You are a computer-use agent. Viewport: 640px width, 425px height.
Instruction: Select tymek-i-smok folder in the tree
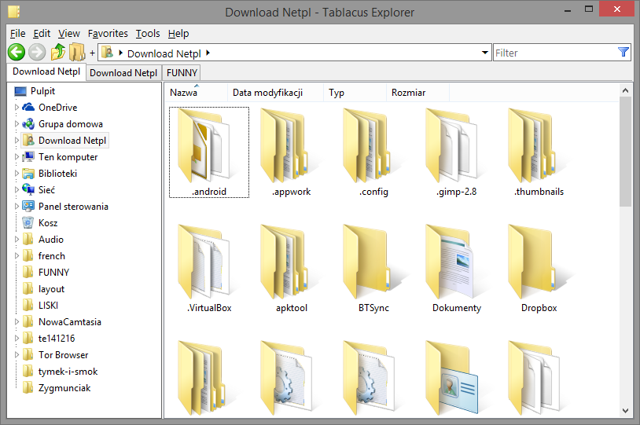(68, 371)
